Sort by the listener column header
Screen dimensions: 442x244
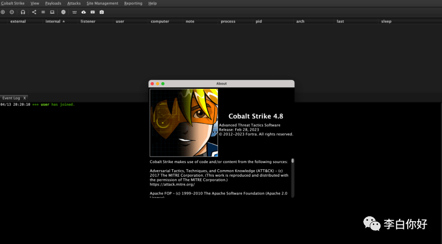(x=88, y=22)
